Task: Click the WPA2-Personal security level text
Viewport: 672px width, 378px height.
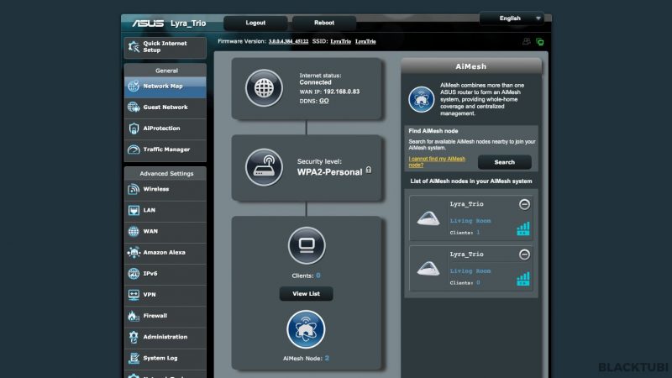Action: pos(329,172)
